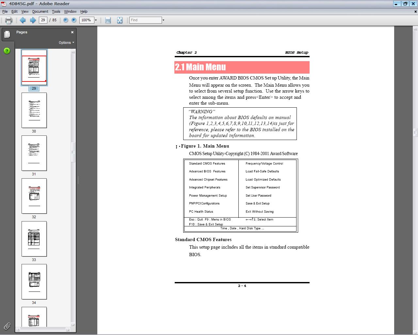The height and width of the screenshot is (335, 418).
Task: Click the zoom in plus icon
Action: pyautogui.click(x=74, y=20)
